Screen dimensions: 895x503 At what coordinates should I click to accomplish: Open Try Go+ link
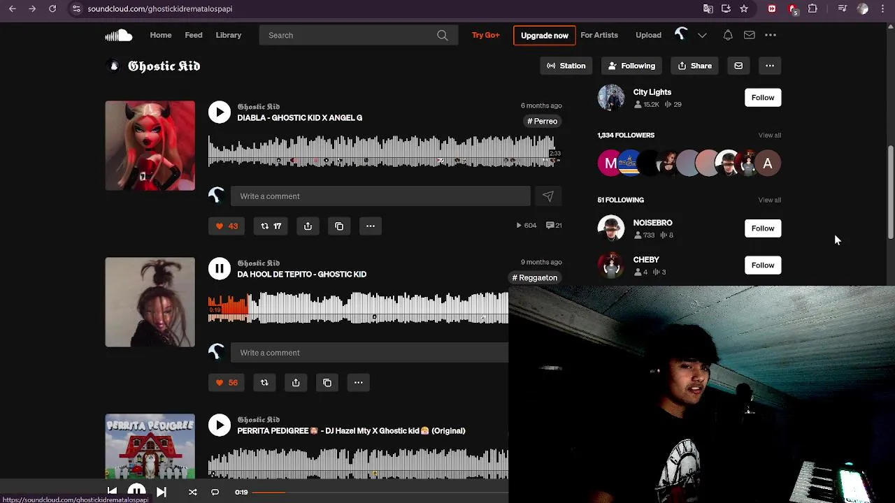pos(486,35)
